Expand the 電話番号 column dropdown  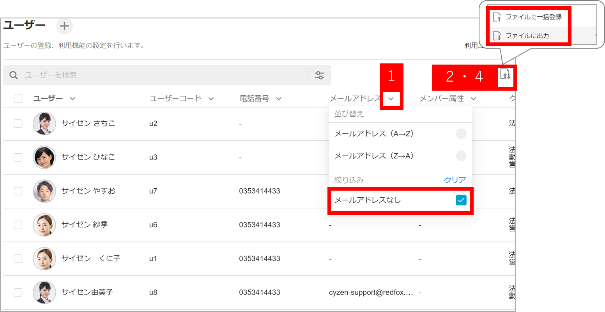click(279, 99)
